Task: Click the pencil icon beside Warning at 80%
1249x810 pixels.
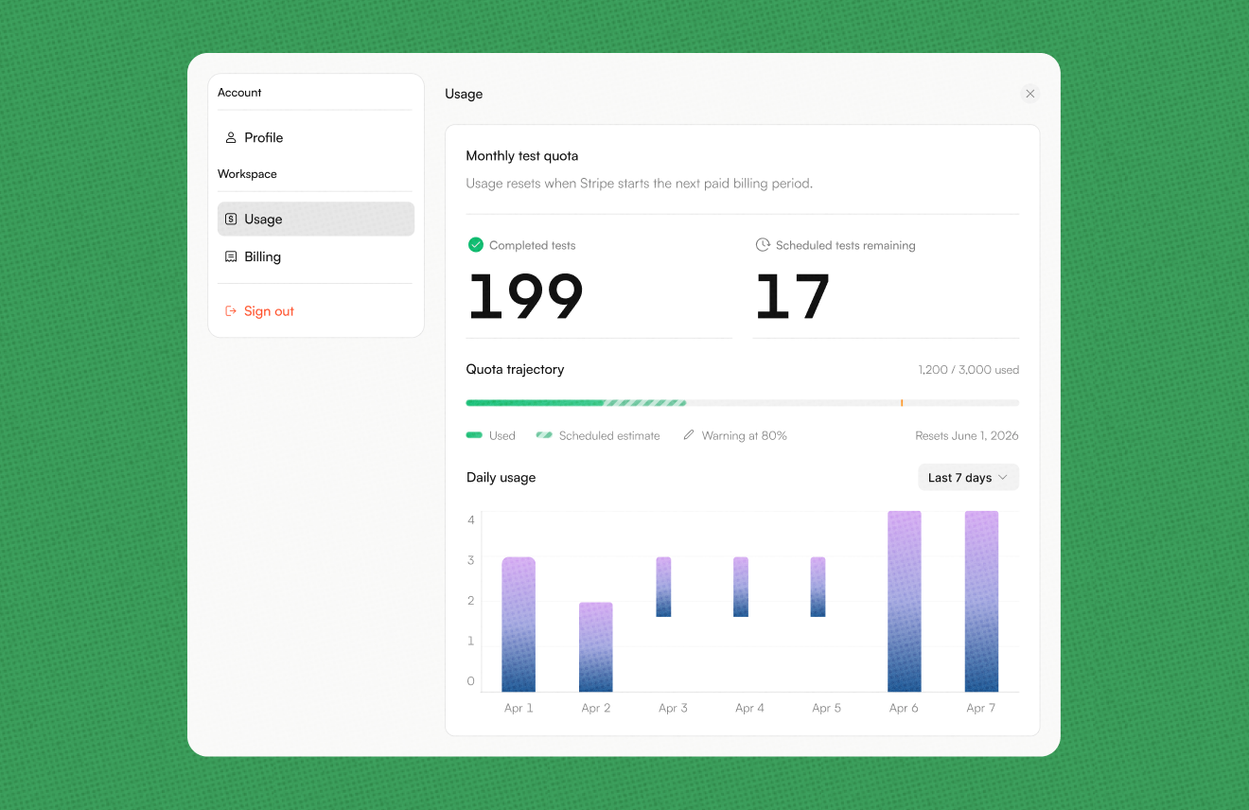Action: (689, 435)
